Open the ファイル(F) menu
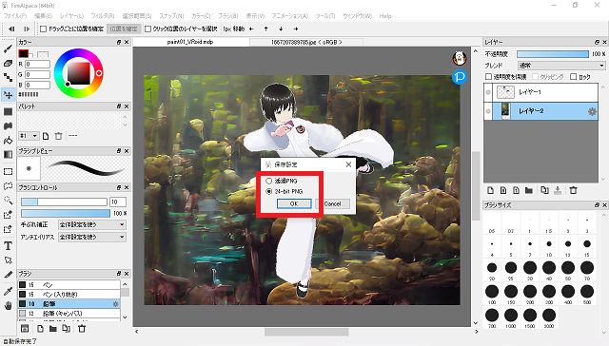The height and width of the screenshot is (346, 609). click(x=15, y=16)
